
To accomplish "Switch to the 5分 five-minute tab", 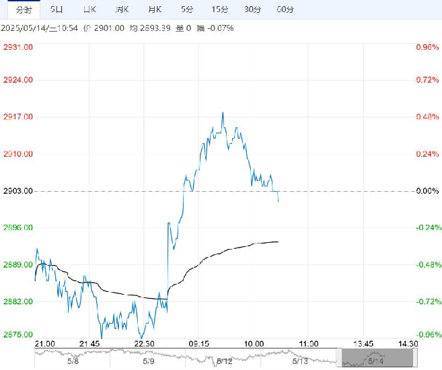I will 187,9.
